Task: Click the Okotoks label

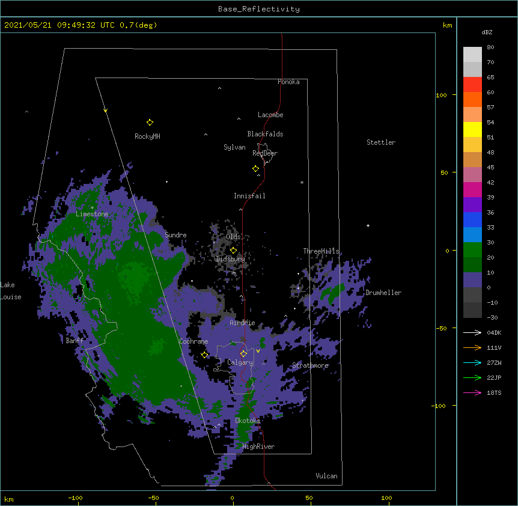Action: 248,421
